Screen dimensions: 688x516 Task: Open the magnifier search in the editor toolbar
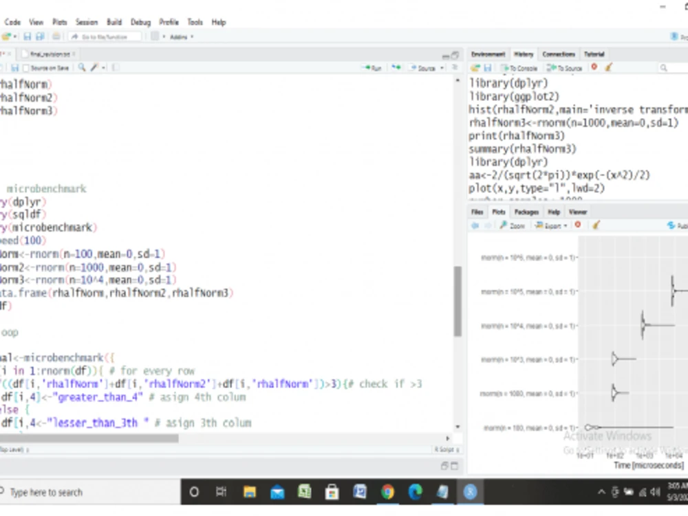pyautogui.click(x=82, y=67)
